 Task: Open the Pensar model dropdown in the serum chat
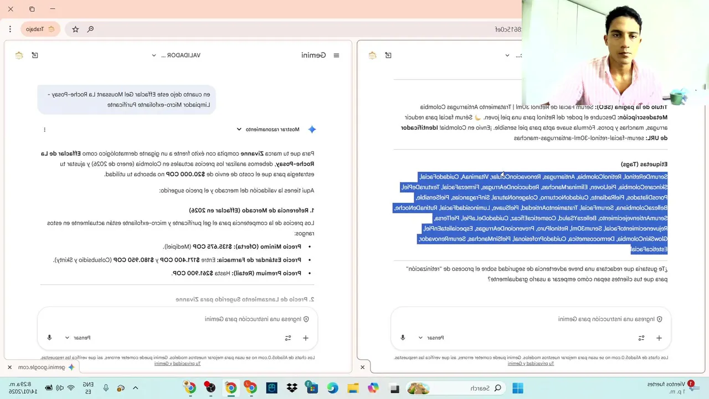point(431,337)
